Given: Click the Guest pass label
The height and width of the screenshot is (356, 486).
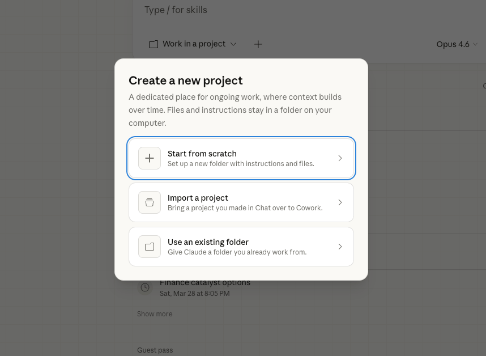Looking at the screenshot, I should [x=155, y=350].
